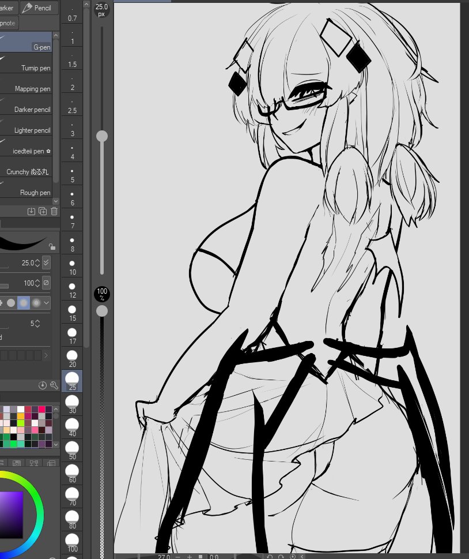Choose the Rough pen sub tool
This screenshot has width=469, height=559.
[x=26, y=188]
